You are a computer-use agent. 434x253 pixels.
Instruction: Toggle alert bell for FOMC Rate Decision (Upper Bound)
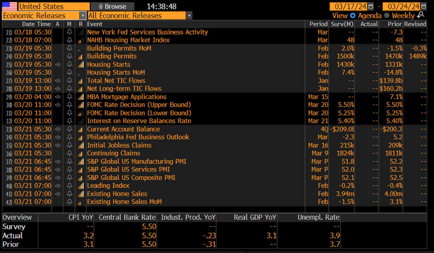[69, 105]
